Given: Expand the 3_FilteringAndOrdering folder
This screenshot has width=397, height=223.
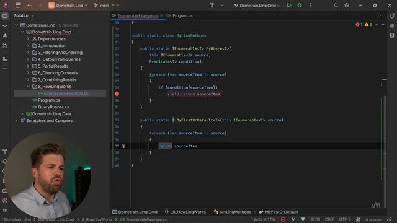Looking at the screenshot, I should [28, 53].
